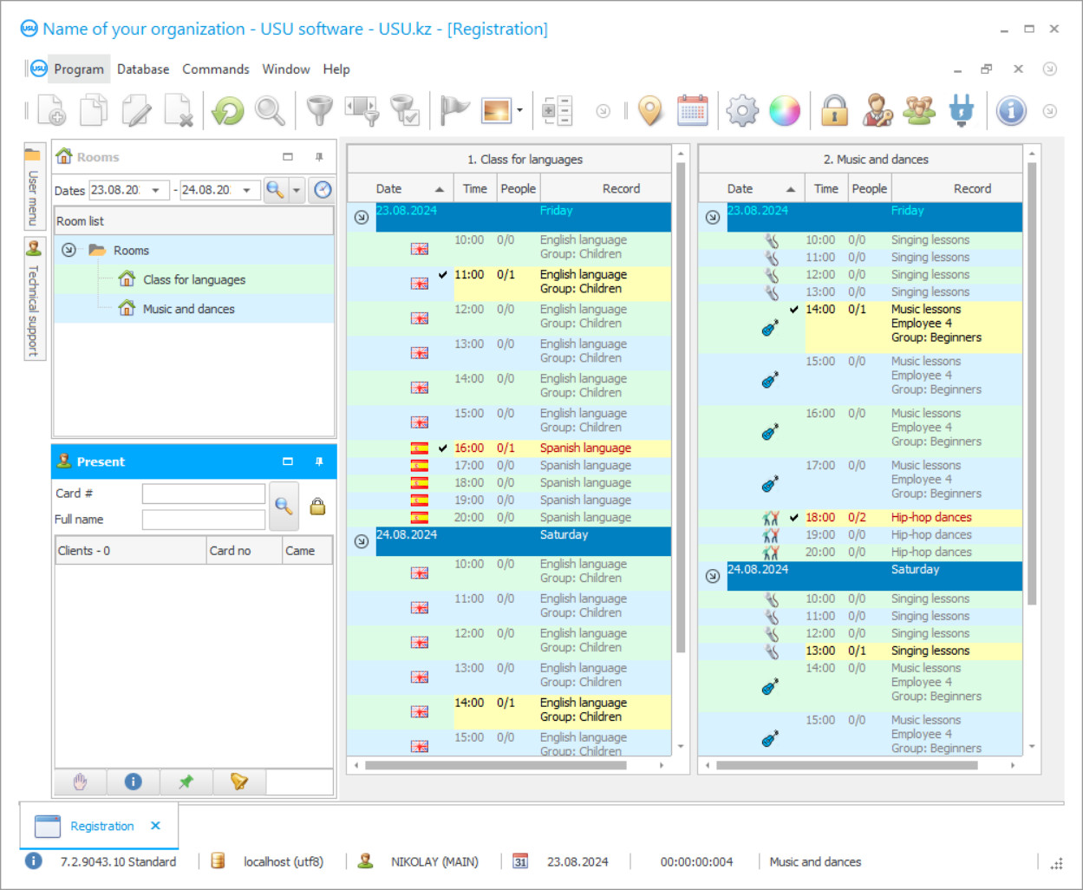Click the user with key icon
Screen dimensions: 1083x890
[x=877, y=110]
